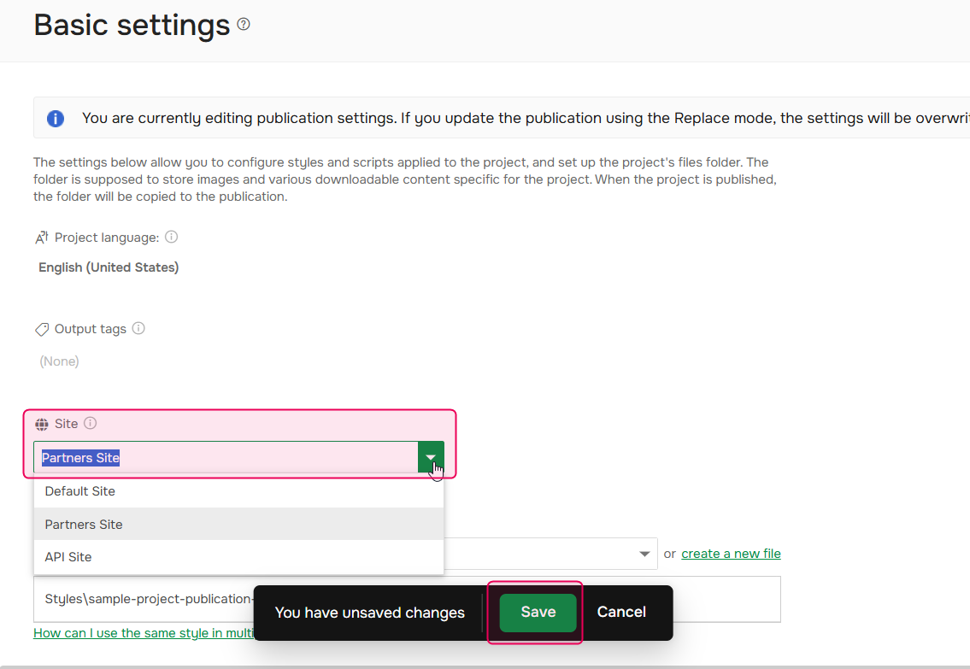Open the create a new file link
Screen dimensions: 970x669
[731, 554]
